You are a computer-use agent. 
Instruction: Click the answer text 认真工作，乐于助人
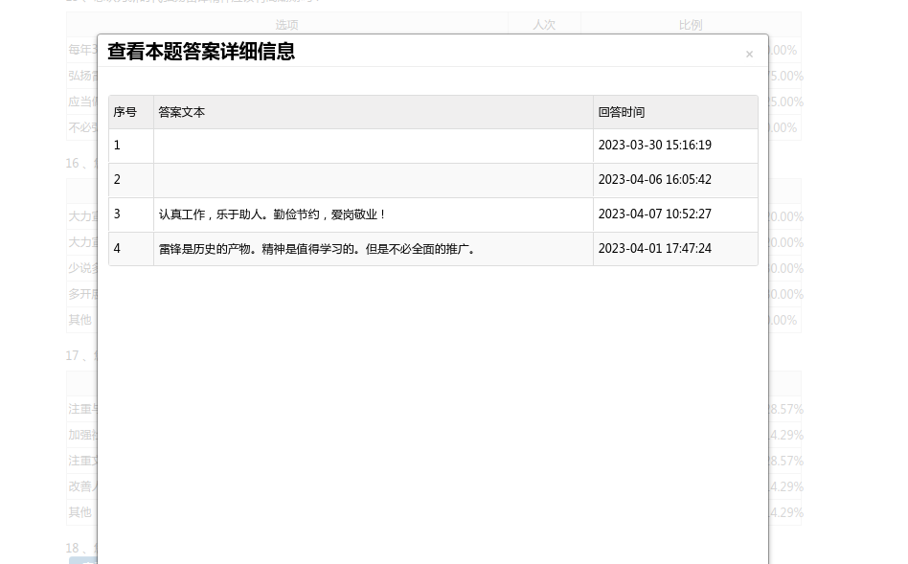pos(273,214)
